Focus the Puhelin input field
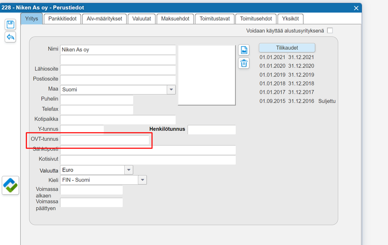This screenshot has width=388, height=245. pos(97,100)
